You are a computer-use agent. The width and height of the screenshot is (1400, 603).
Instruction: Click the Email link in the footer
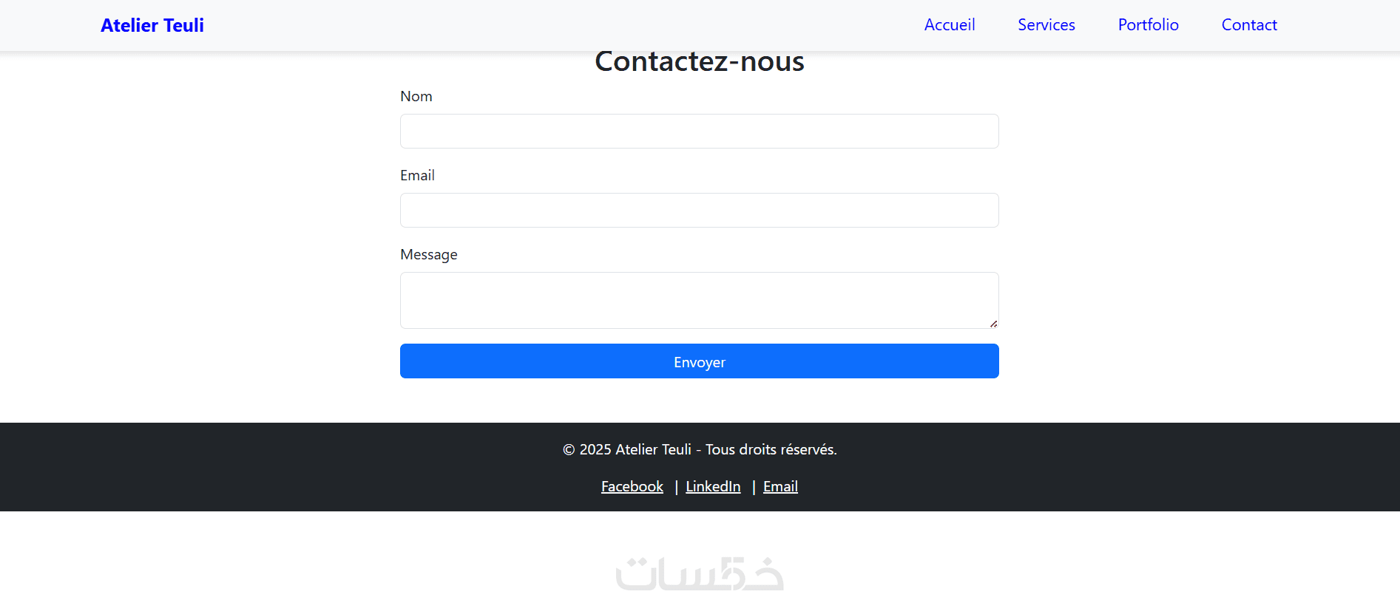pyautogui.click(x=780, y=486)
